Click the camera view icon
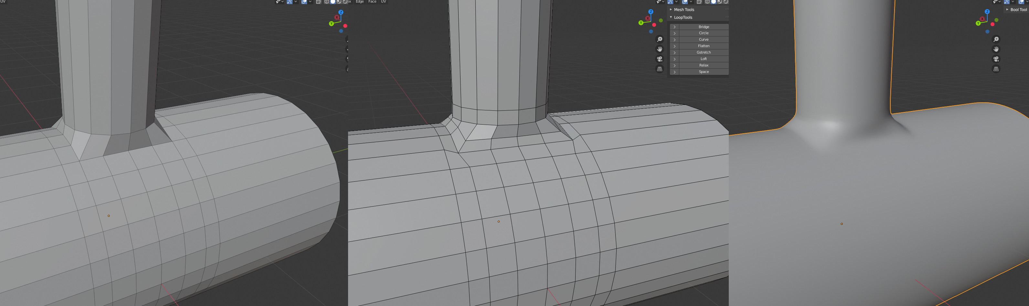The height and width of the screenshot is (306, 1029). 660,59
